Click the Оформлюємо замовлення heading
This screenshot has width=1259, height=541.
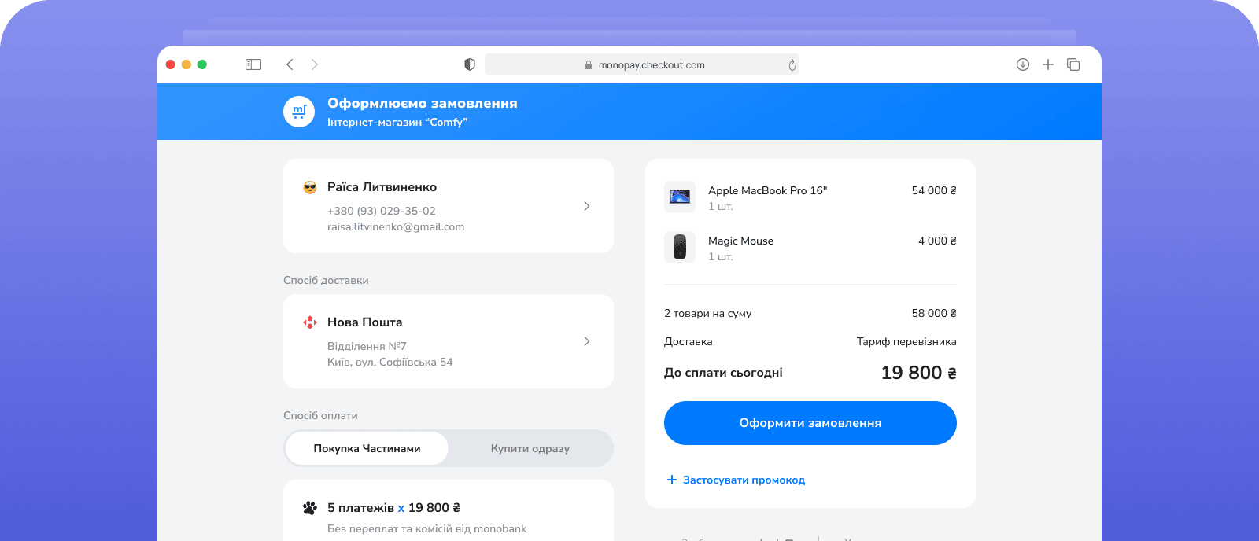click(423, 103)
